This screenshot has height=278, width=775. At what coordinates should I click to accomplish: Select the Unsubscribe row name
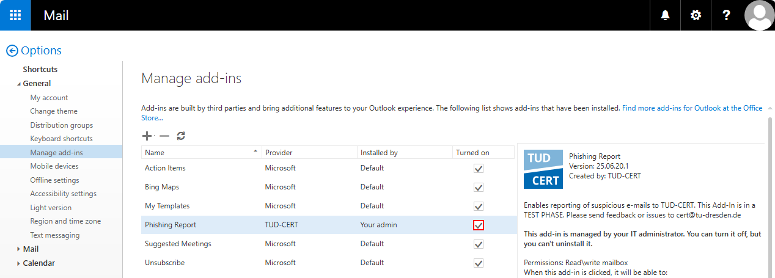tap(164, 263)
